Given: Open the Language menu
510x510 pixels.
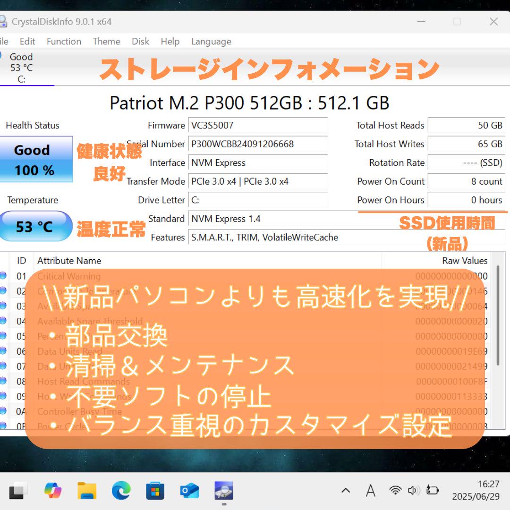Looking at the screenshot, I should pyautogui.click(x=211, y=42).
